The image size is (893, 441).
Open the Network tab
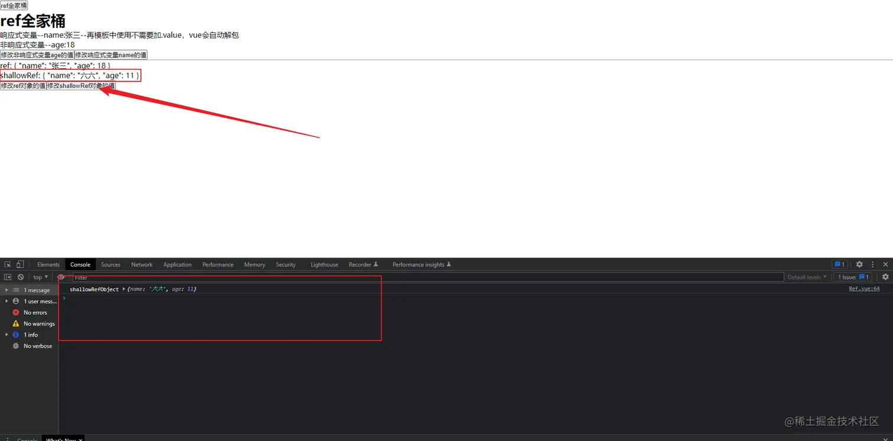click(x=142, y=264)
